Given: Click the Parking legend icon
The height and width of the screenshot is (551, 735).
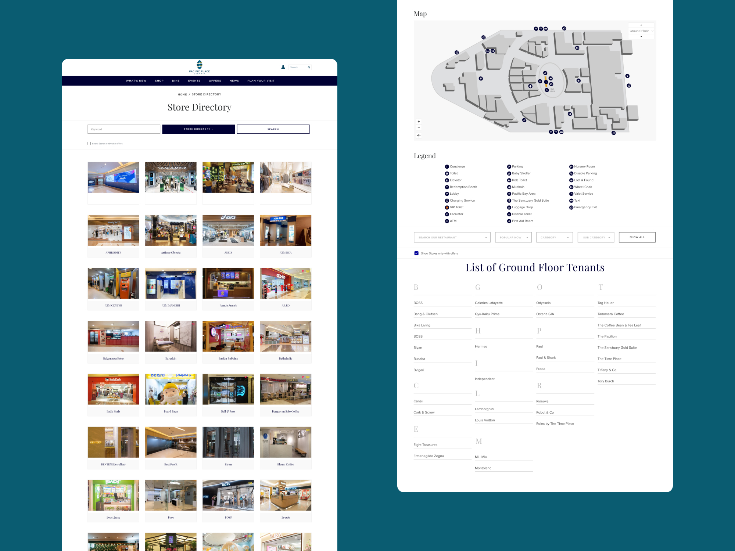Looking at the screenshot, I should point(509,167).
